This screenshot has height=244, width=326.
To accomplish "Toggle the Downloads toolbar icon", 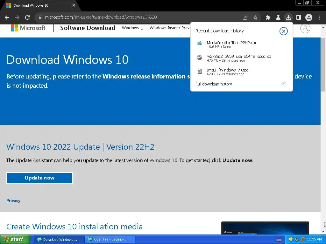I will pyautogui.click(x=288, y=17).
